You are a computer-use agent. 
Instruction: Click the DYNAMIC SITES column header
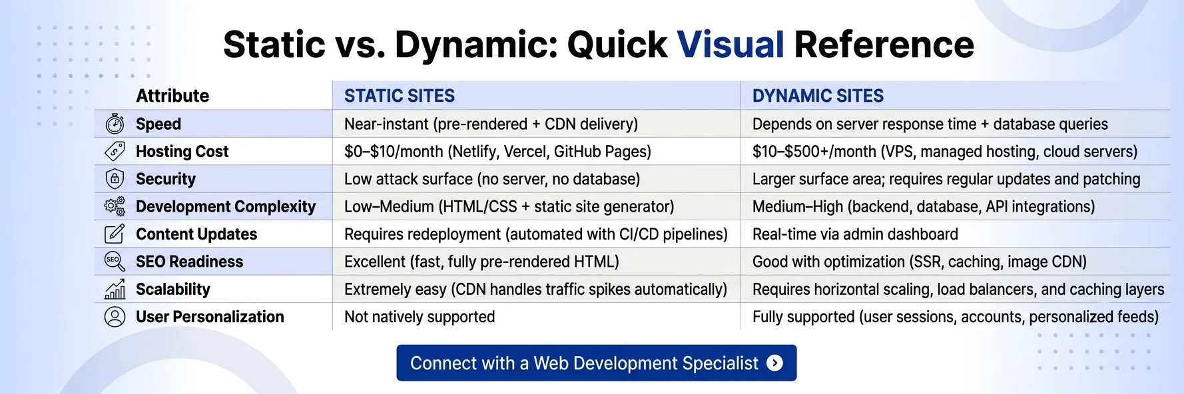[818, 96]
